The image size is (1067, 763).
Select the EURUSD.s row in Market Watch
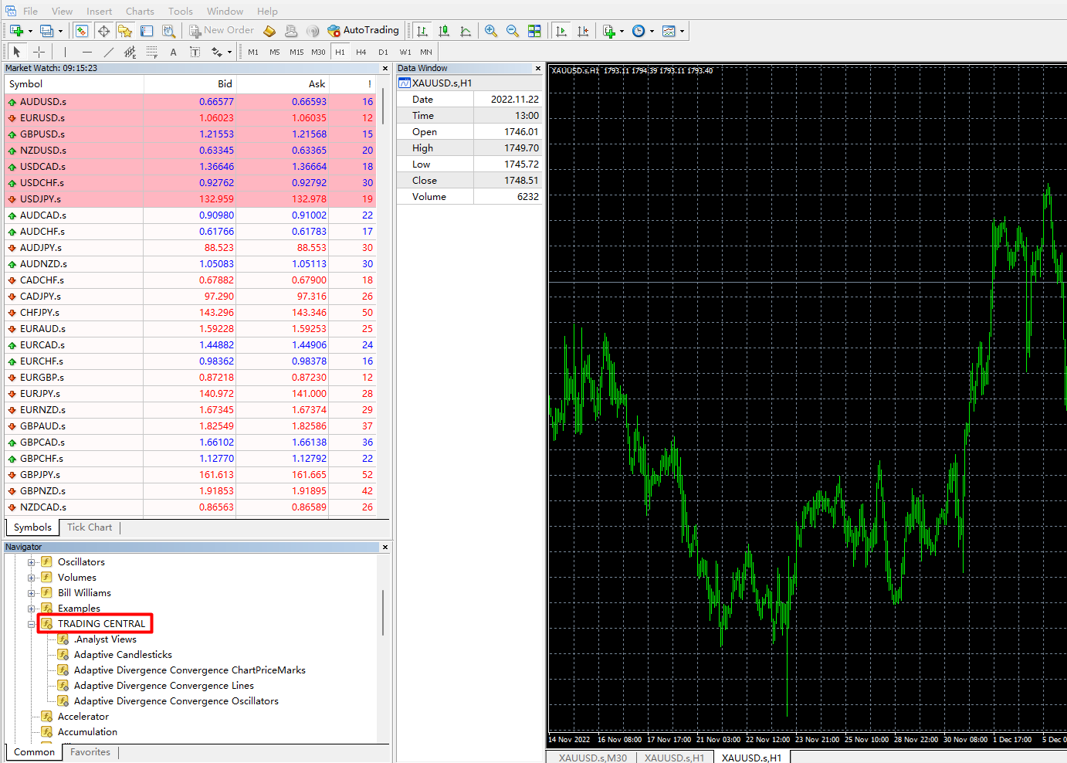[x=42, y=118]
